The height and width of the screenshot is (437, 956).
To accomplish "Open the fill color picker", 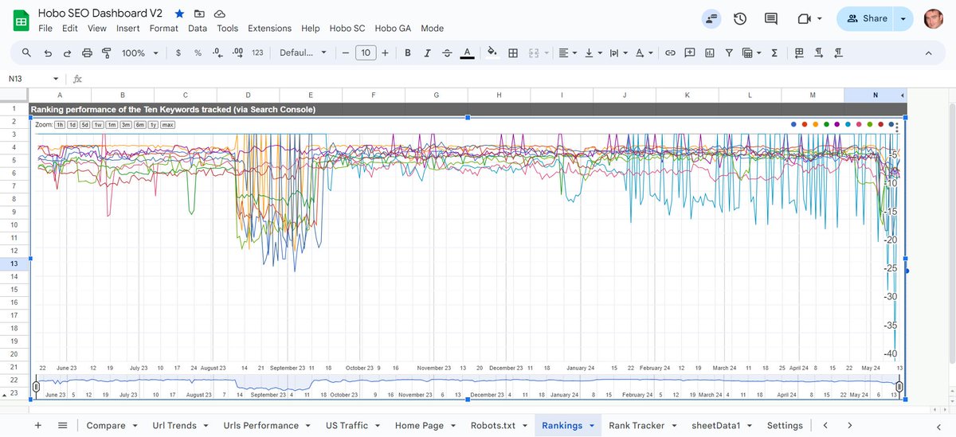I will (x=492, y=53).
